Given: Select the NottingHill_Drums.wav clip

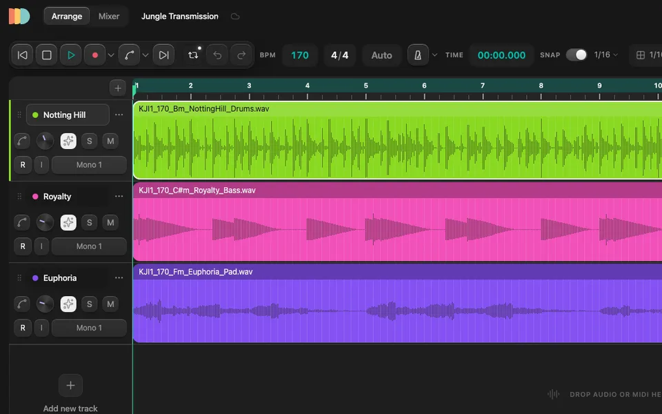Looking at the screenshot, I should click(397, 140).
